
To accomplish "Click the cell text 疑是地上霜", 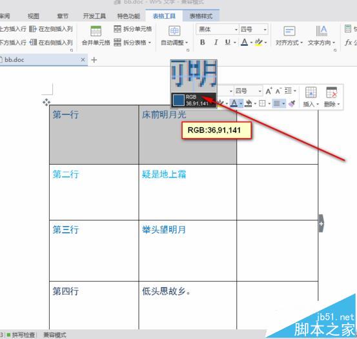I will [164, 174].
